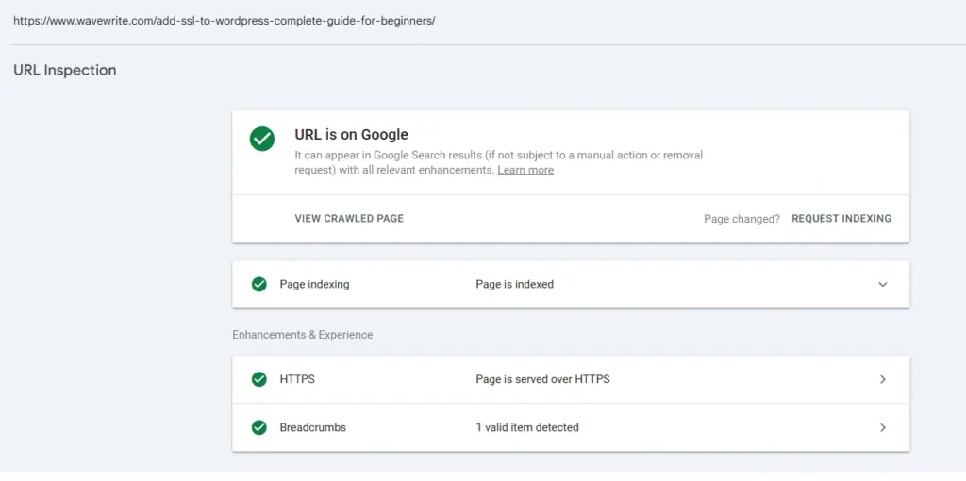Open HTTPS details with the right chevron
This screenshot has height=481, width=966.
click(883, 379)
